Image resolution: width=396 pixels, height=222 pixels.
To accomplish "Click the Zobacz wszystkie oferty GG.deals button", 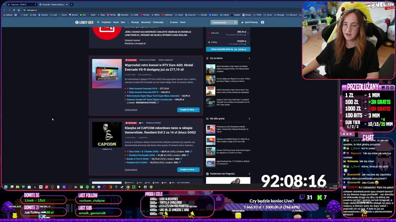I will click(228, 49).
